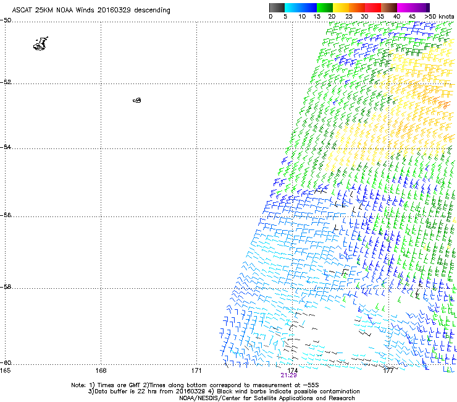Click the -60 latitude axis label
The image size is (457, 402).
(6, 362)
